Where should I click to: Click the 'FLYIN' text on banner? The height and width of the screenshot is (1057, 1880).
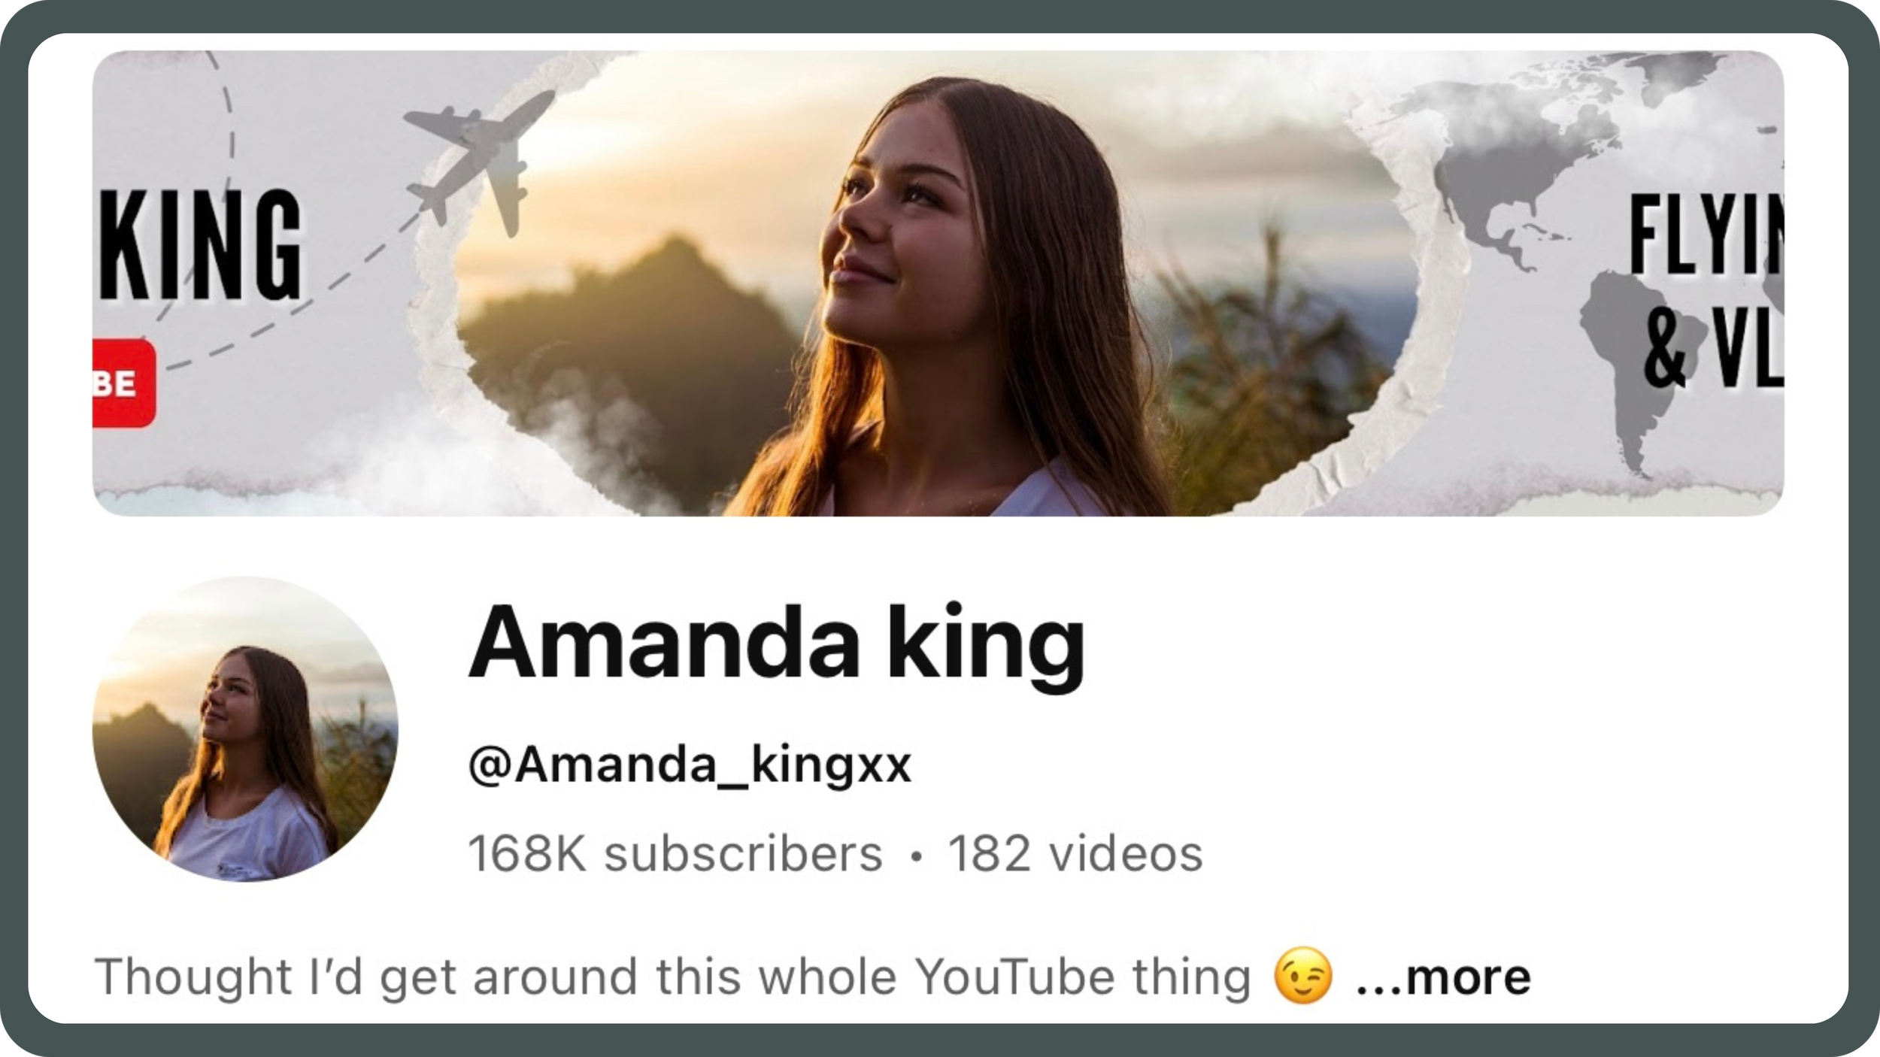point(1706,234)
